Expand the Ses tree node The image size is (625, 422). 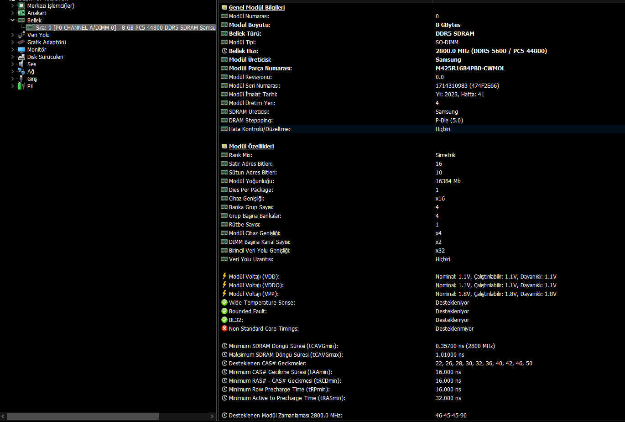click(12, 64)
